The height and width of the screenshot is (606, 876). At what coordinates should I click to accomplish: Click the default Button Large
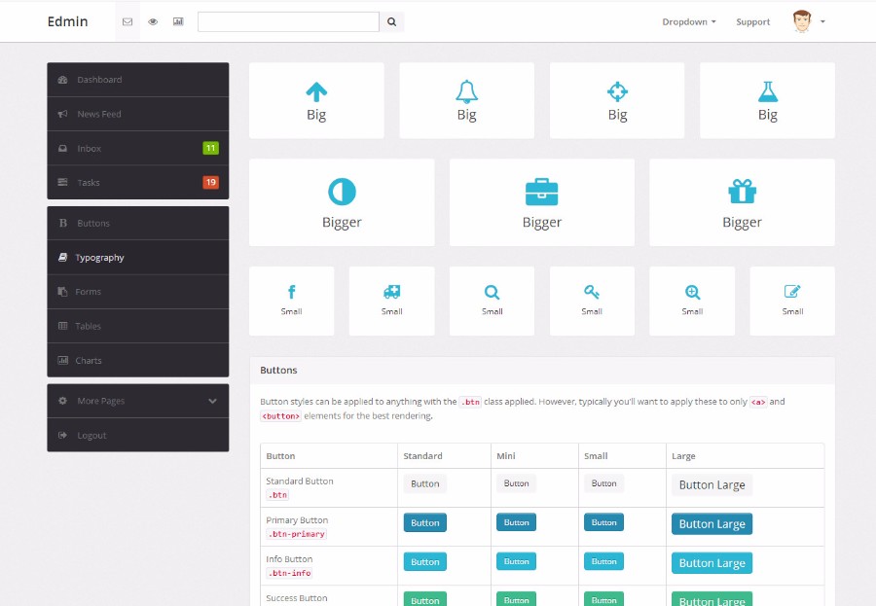(712, 484)
